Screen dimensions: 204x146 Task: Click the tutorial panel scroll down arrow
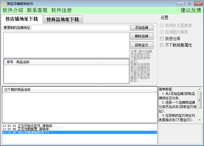pos(200,120)
